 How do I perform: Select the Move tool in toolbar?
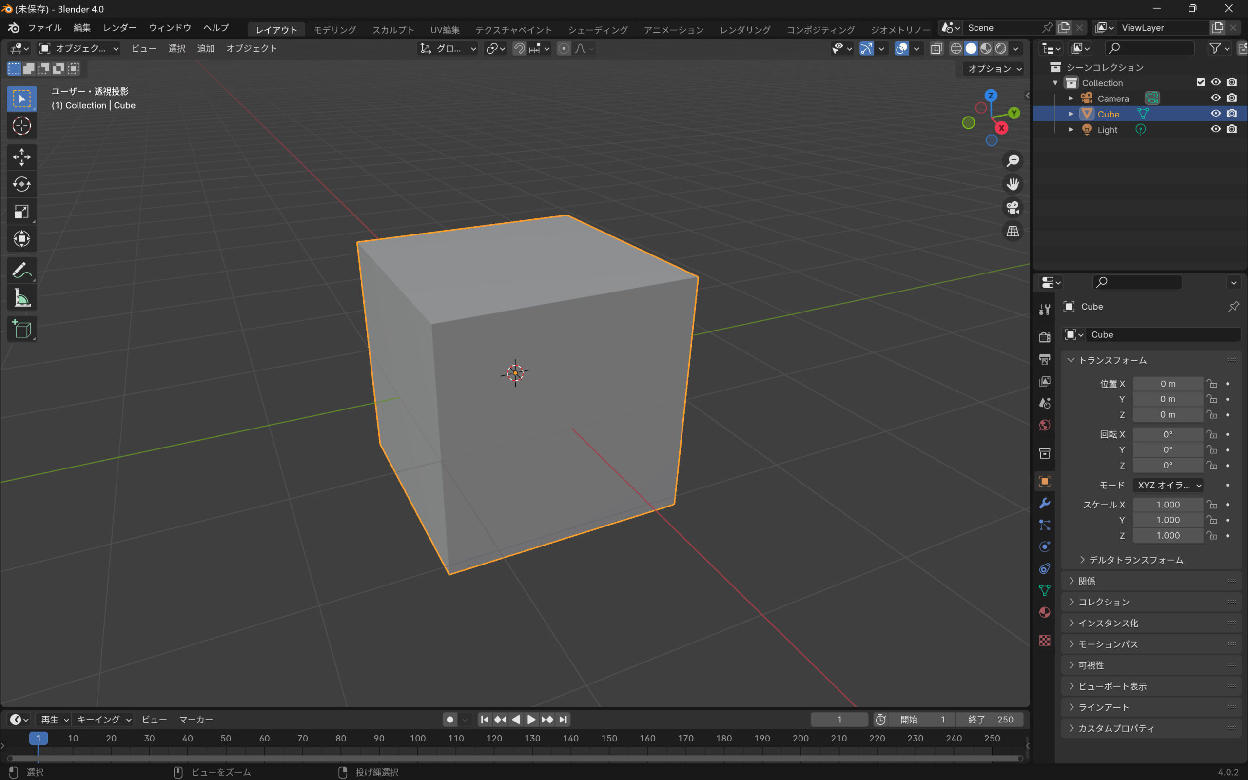tap(21, 157)
